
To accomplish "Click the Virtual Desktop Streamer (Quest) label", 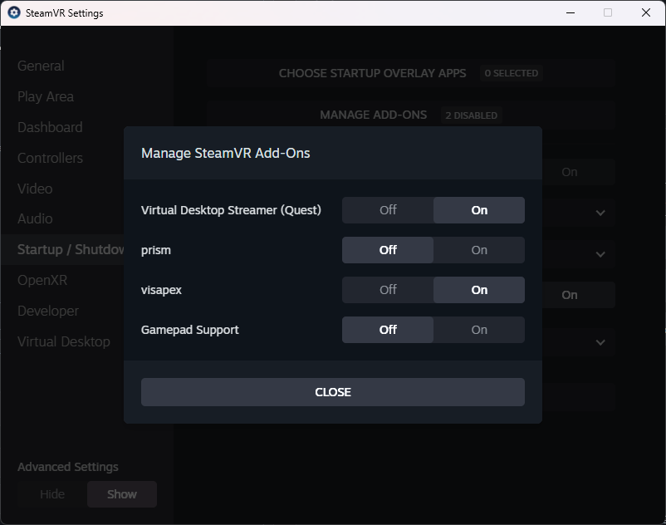I will 231,210.
